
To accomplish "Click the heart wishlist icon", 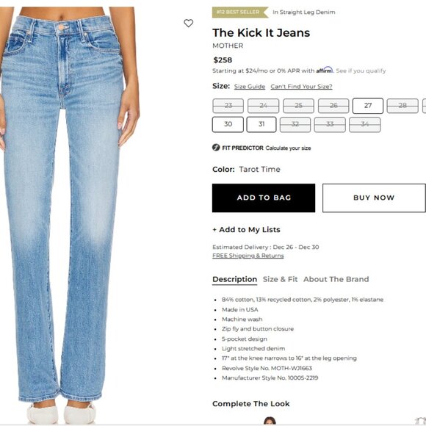I will click(188, 24).
